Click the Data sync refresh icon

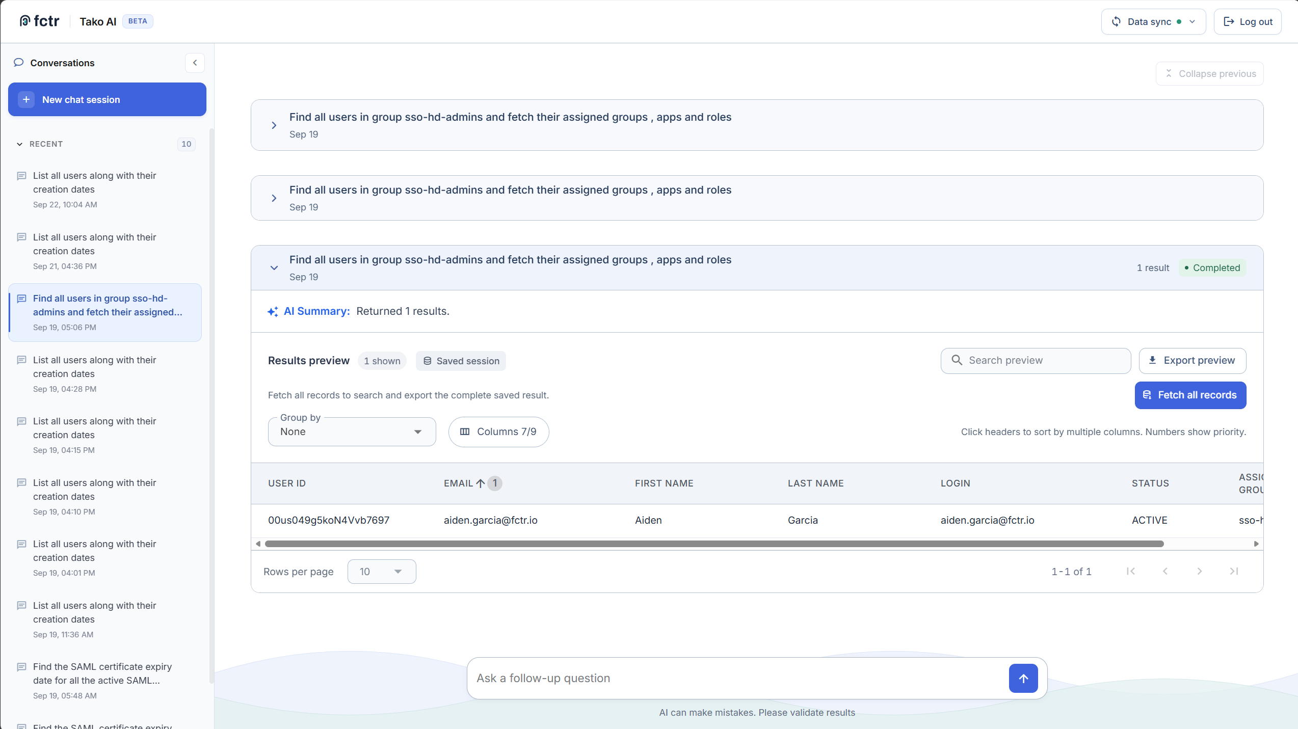tap(1116, 21)
